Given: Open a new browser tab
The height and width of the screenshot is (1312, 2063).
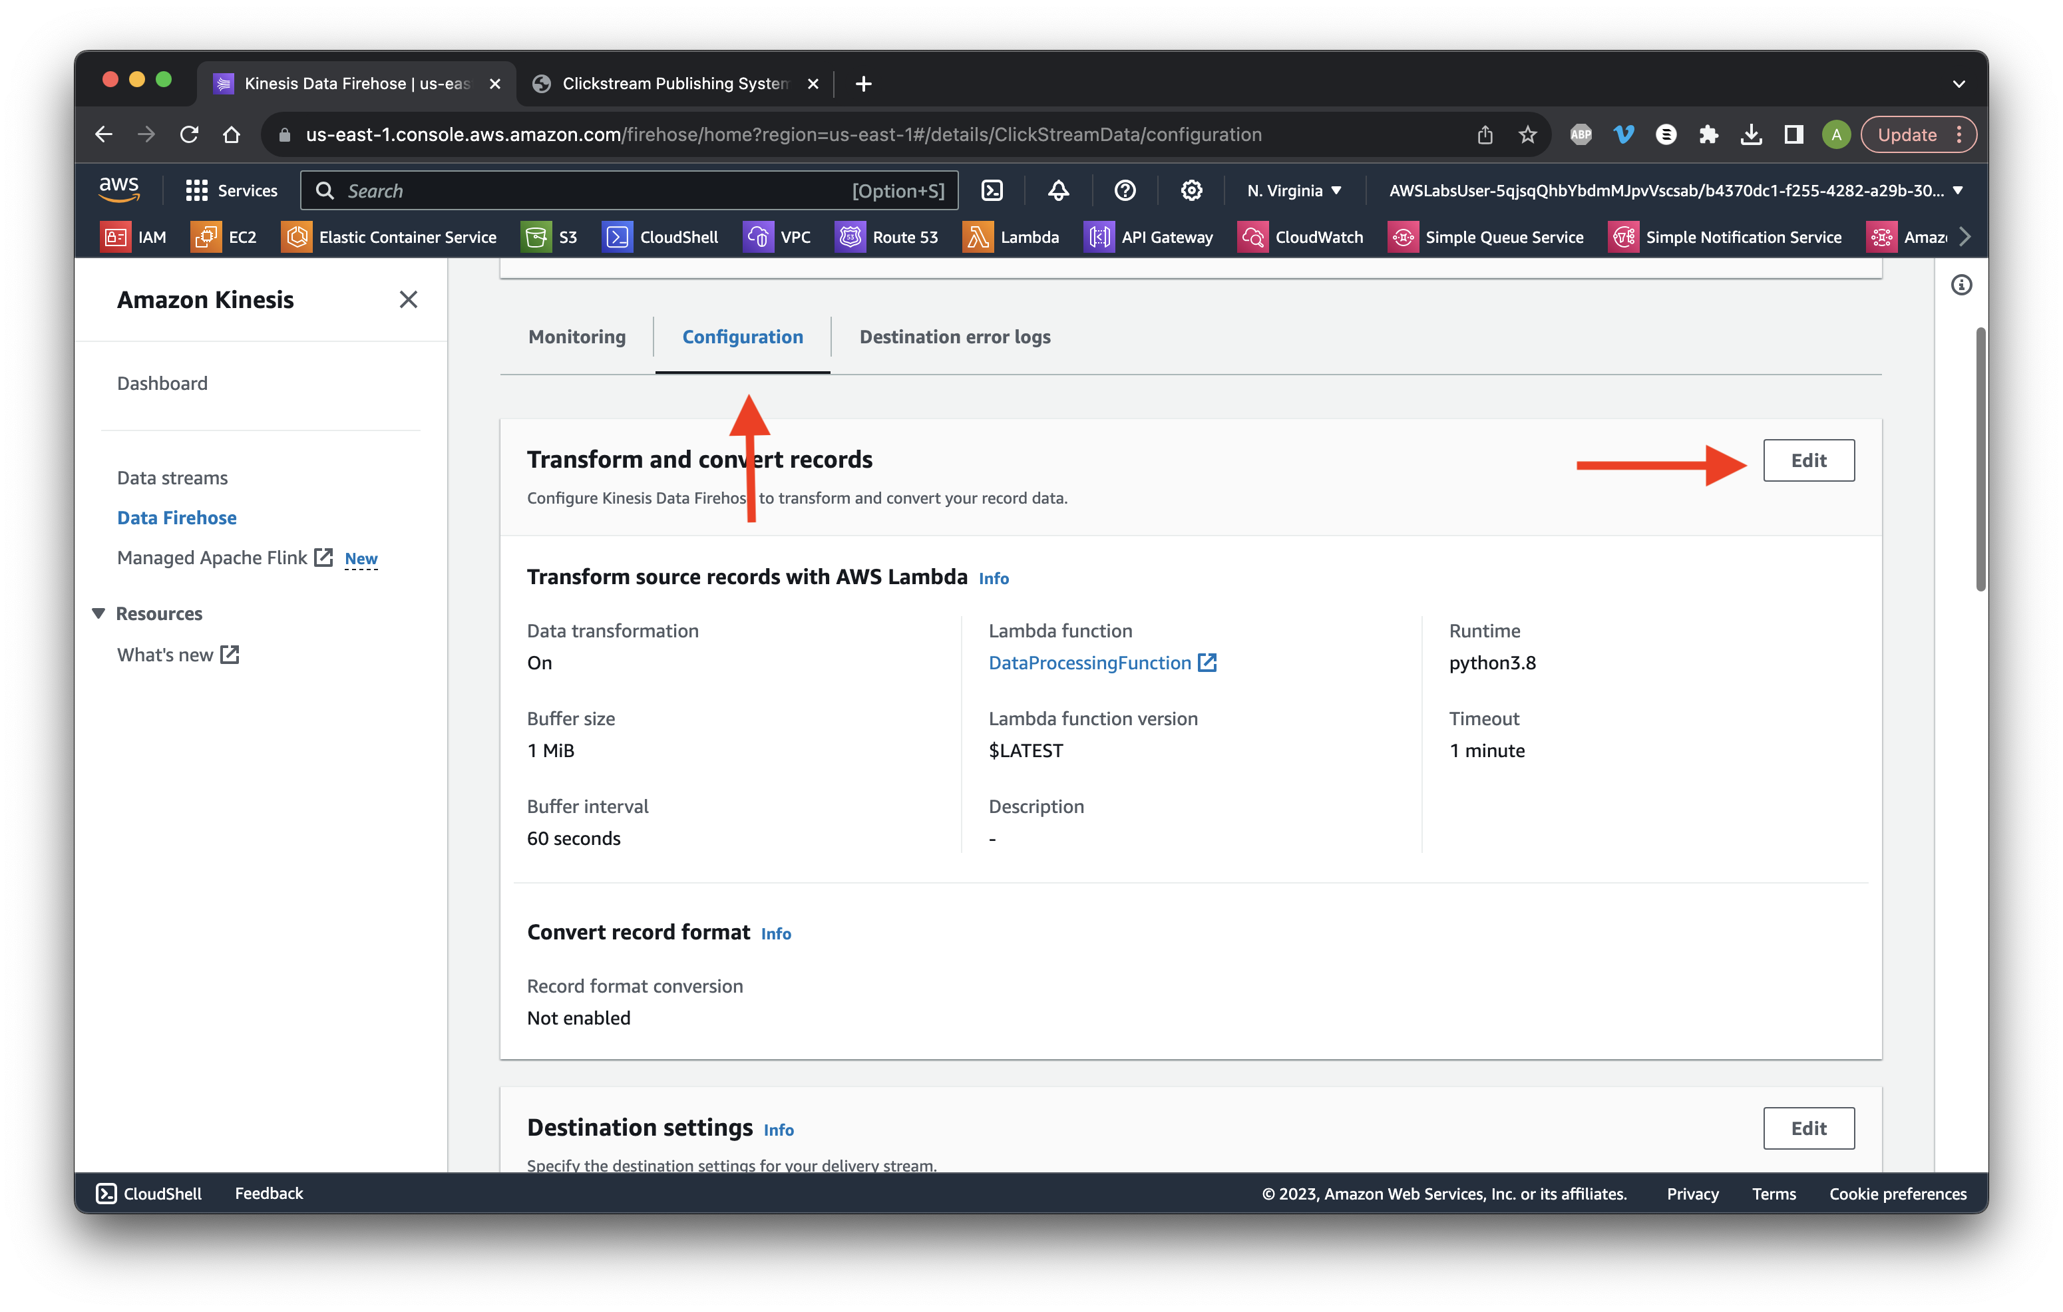Looking at the screenshot, I should click(x=864, y=84).
